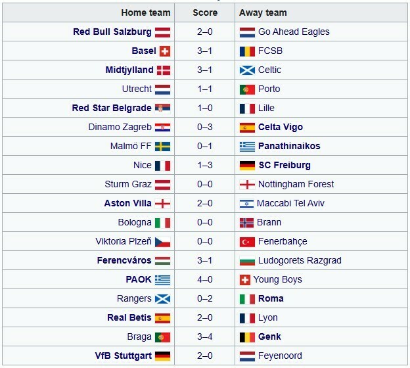Click the Swiss flag next to Basel
Image resolution: width=410 pixels, height=368 pixels.
coord(165,51)
